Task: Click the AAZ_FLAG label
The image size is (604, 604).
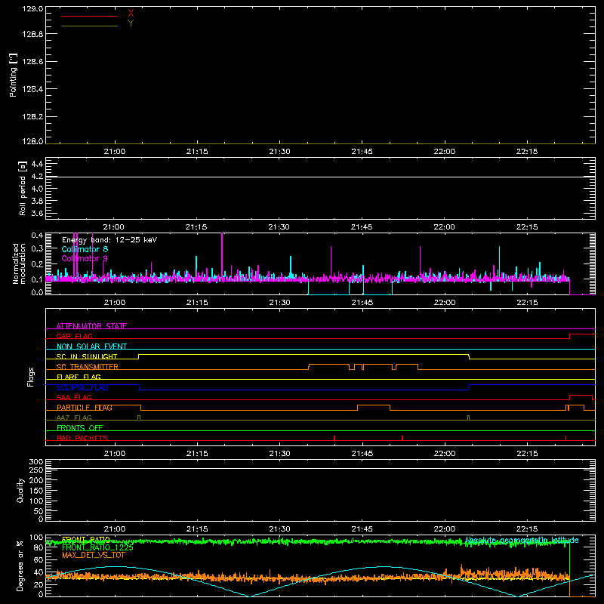Action: [x=74, y=418]
